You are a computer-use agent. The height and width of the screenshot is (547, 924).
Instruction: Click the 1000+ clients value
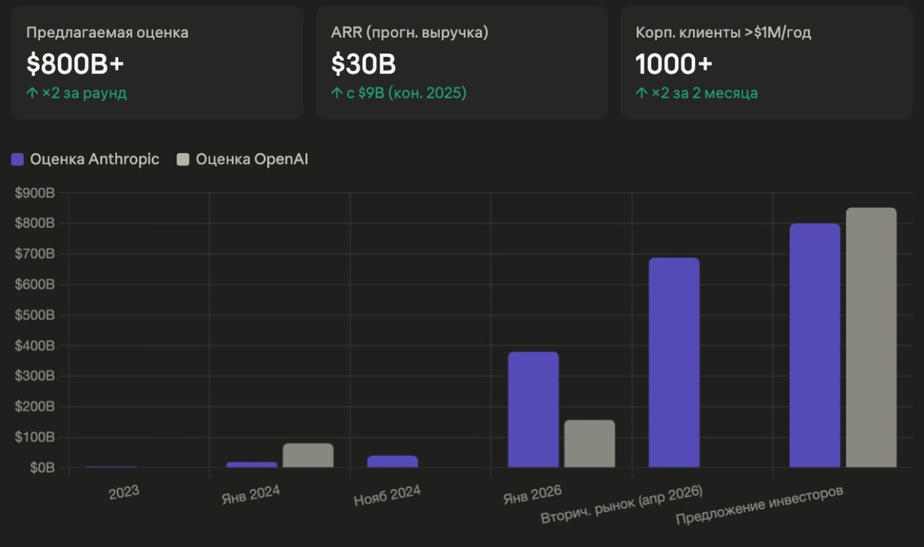click(x=674, y=65)
